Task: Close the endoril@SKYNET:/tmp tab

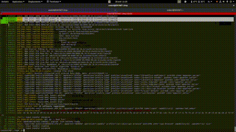Action: tap(115, 10)
